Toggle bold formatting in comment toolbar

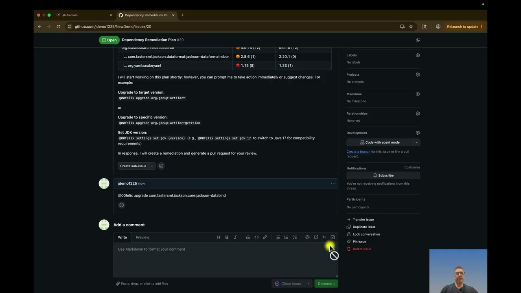pyautogui.click(x=227, y=237)
